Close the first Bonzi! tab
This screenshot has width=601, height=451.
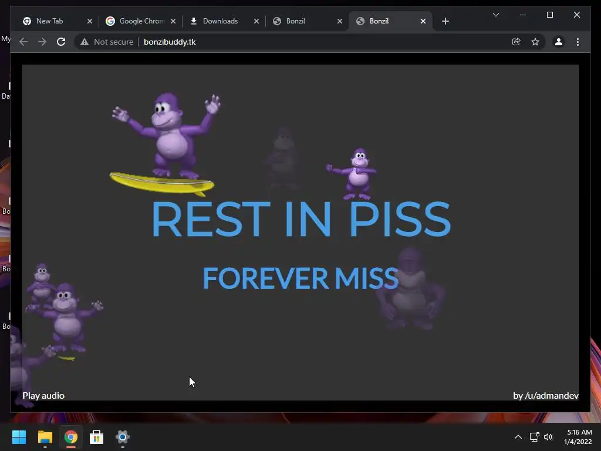pyautogui.click(x=340, y=21)
